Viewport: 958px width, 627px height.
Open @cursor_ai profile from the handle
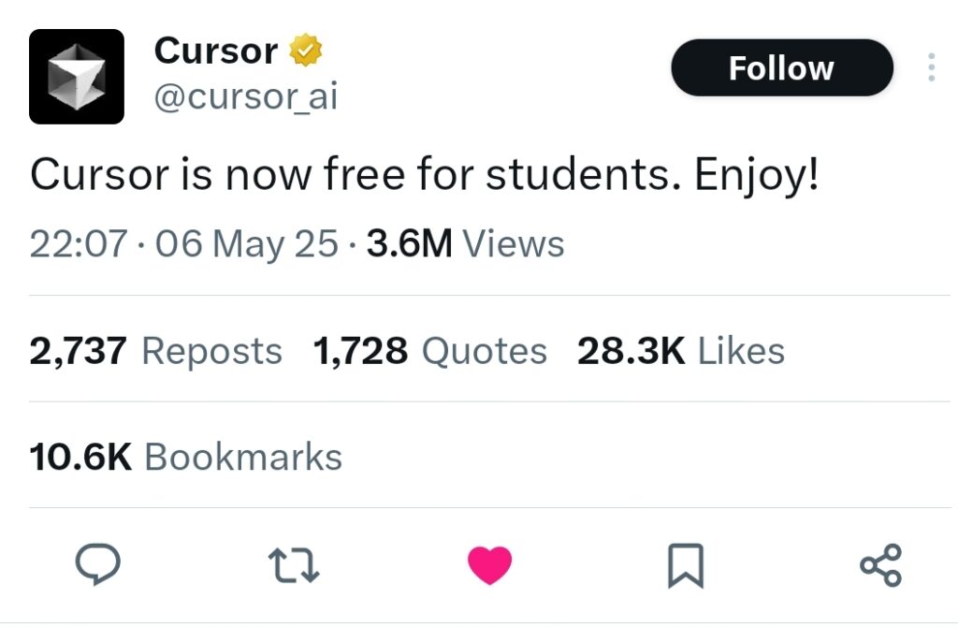point(245,96)
